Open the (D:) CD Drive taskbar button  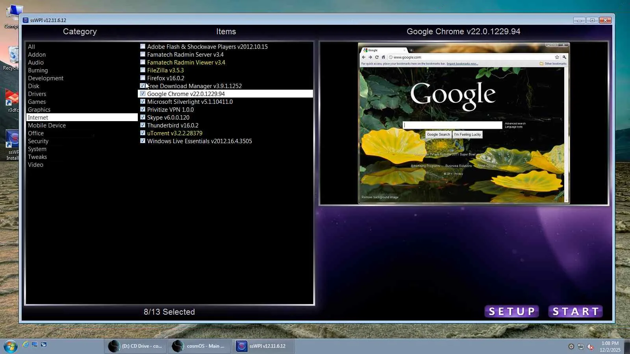tap(135, 346)
